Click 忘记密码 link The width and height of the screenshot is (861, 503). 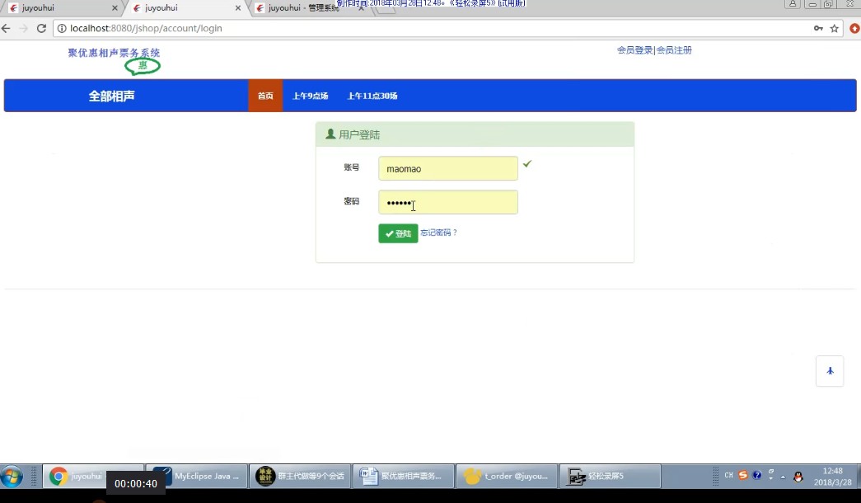point(438,233)
